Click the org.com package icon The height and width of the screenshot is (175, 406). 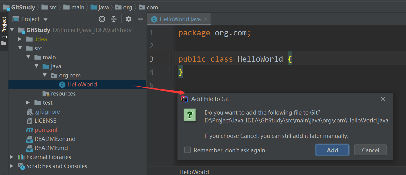(54, 75)
